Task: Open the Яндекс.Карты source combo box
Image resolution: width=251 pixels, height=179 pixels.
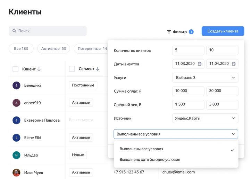Action: tap(205, 118)
